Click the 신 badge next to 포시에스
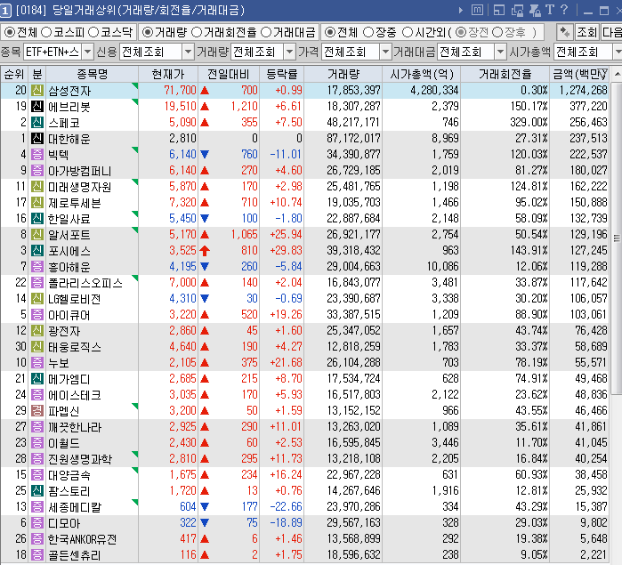Screen dimensions: 622x565 (37, 250)
